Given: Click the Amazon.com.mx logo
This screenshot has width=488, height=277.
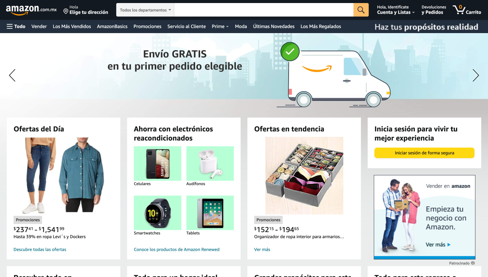Looking at the screenshot, I should (31, 10).
